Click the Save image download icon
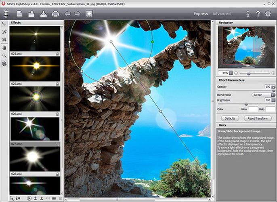 point(43,14)
